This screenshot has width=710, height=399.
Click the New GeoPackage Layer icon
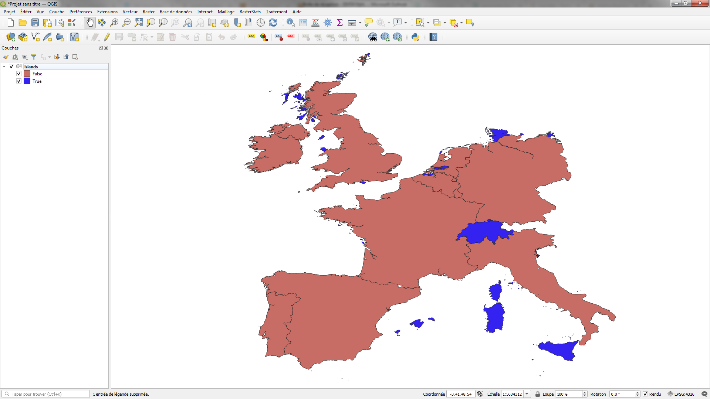click(23, 37)
